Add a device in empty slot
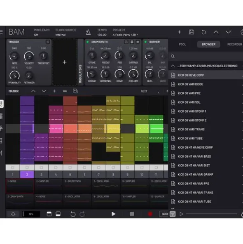243x244 pixels. click(64, 62)
